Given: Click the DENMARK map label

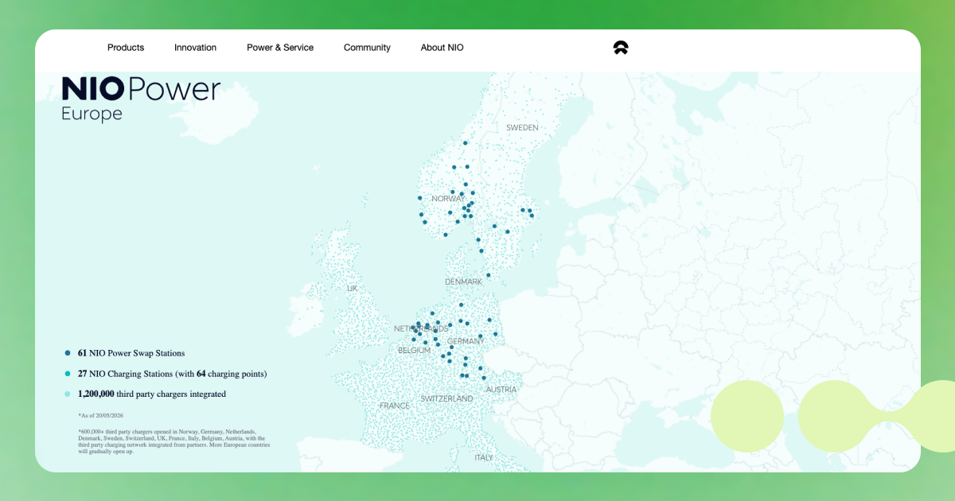Looking at the screenshot, I should [x=463, y=282].
